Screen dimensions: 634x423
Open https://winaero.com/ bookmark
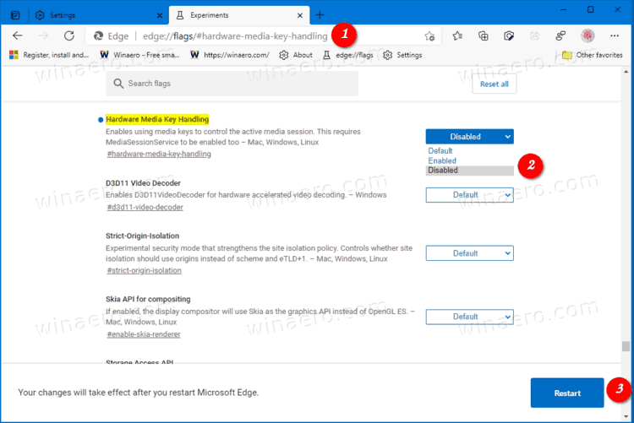[x=230, y=55]
